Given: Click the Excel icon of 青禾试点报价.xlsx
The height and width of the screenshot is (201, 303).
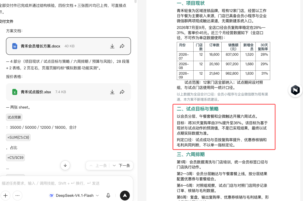Looking at the screenshot, I should coord(15,92).
